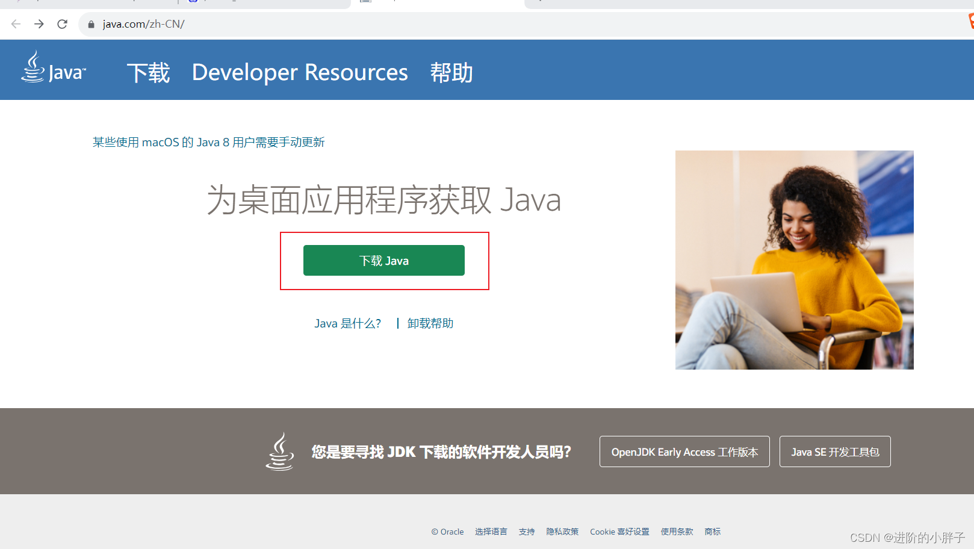This screenshot has height=549, width=974.
Task: Click the OpenJDK Early Access 工作版本 button
Action: 684,451
